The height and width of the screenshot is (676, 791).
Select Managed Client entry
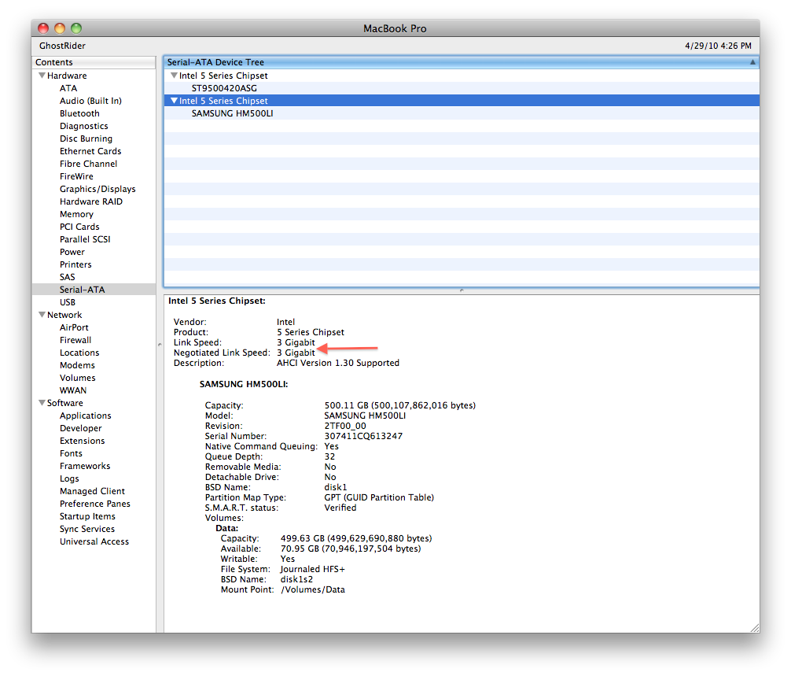click(x=92, y=491)
